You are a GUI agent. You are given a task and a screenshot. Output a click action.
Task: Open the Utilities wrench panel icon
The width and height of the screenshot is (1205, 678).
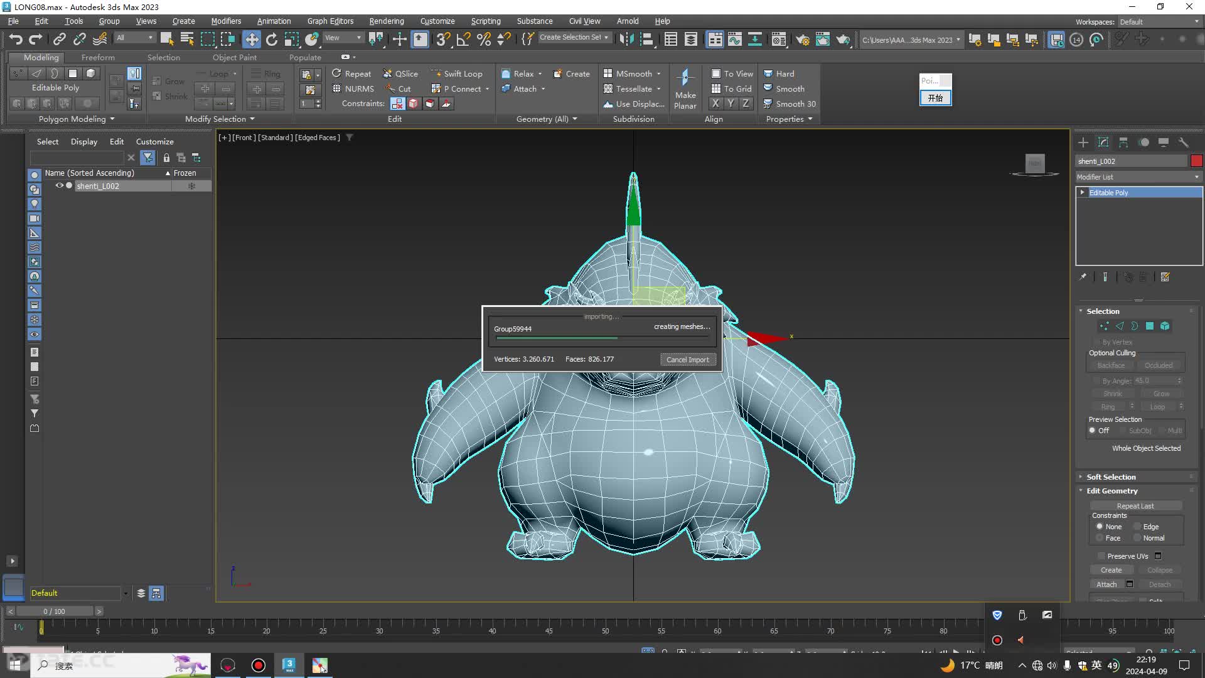(1184, 143)
